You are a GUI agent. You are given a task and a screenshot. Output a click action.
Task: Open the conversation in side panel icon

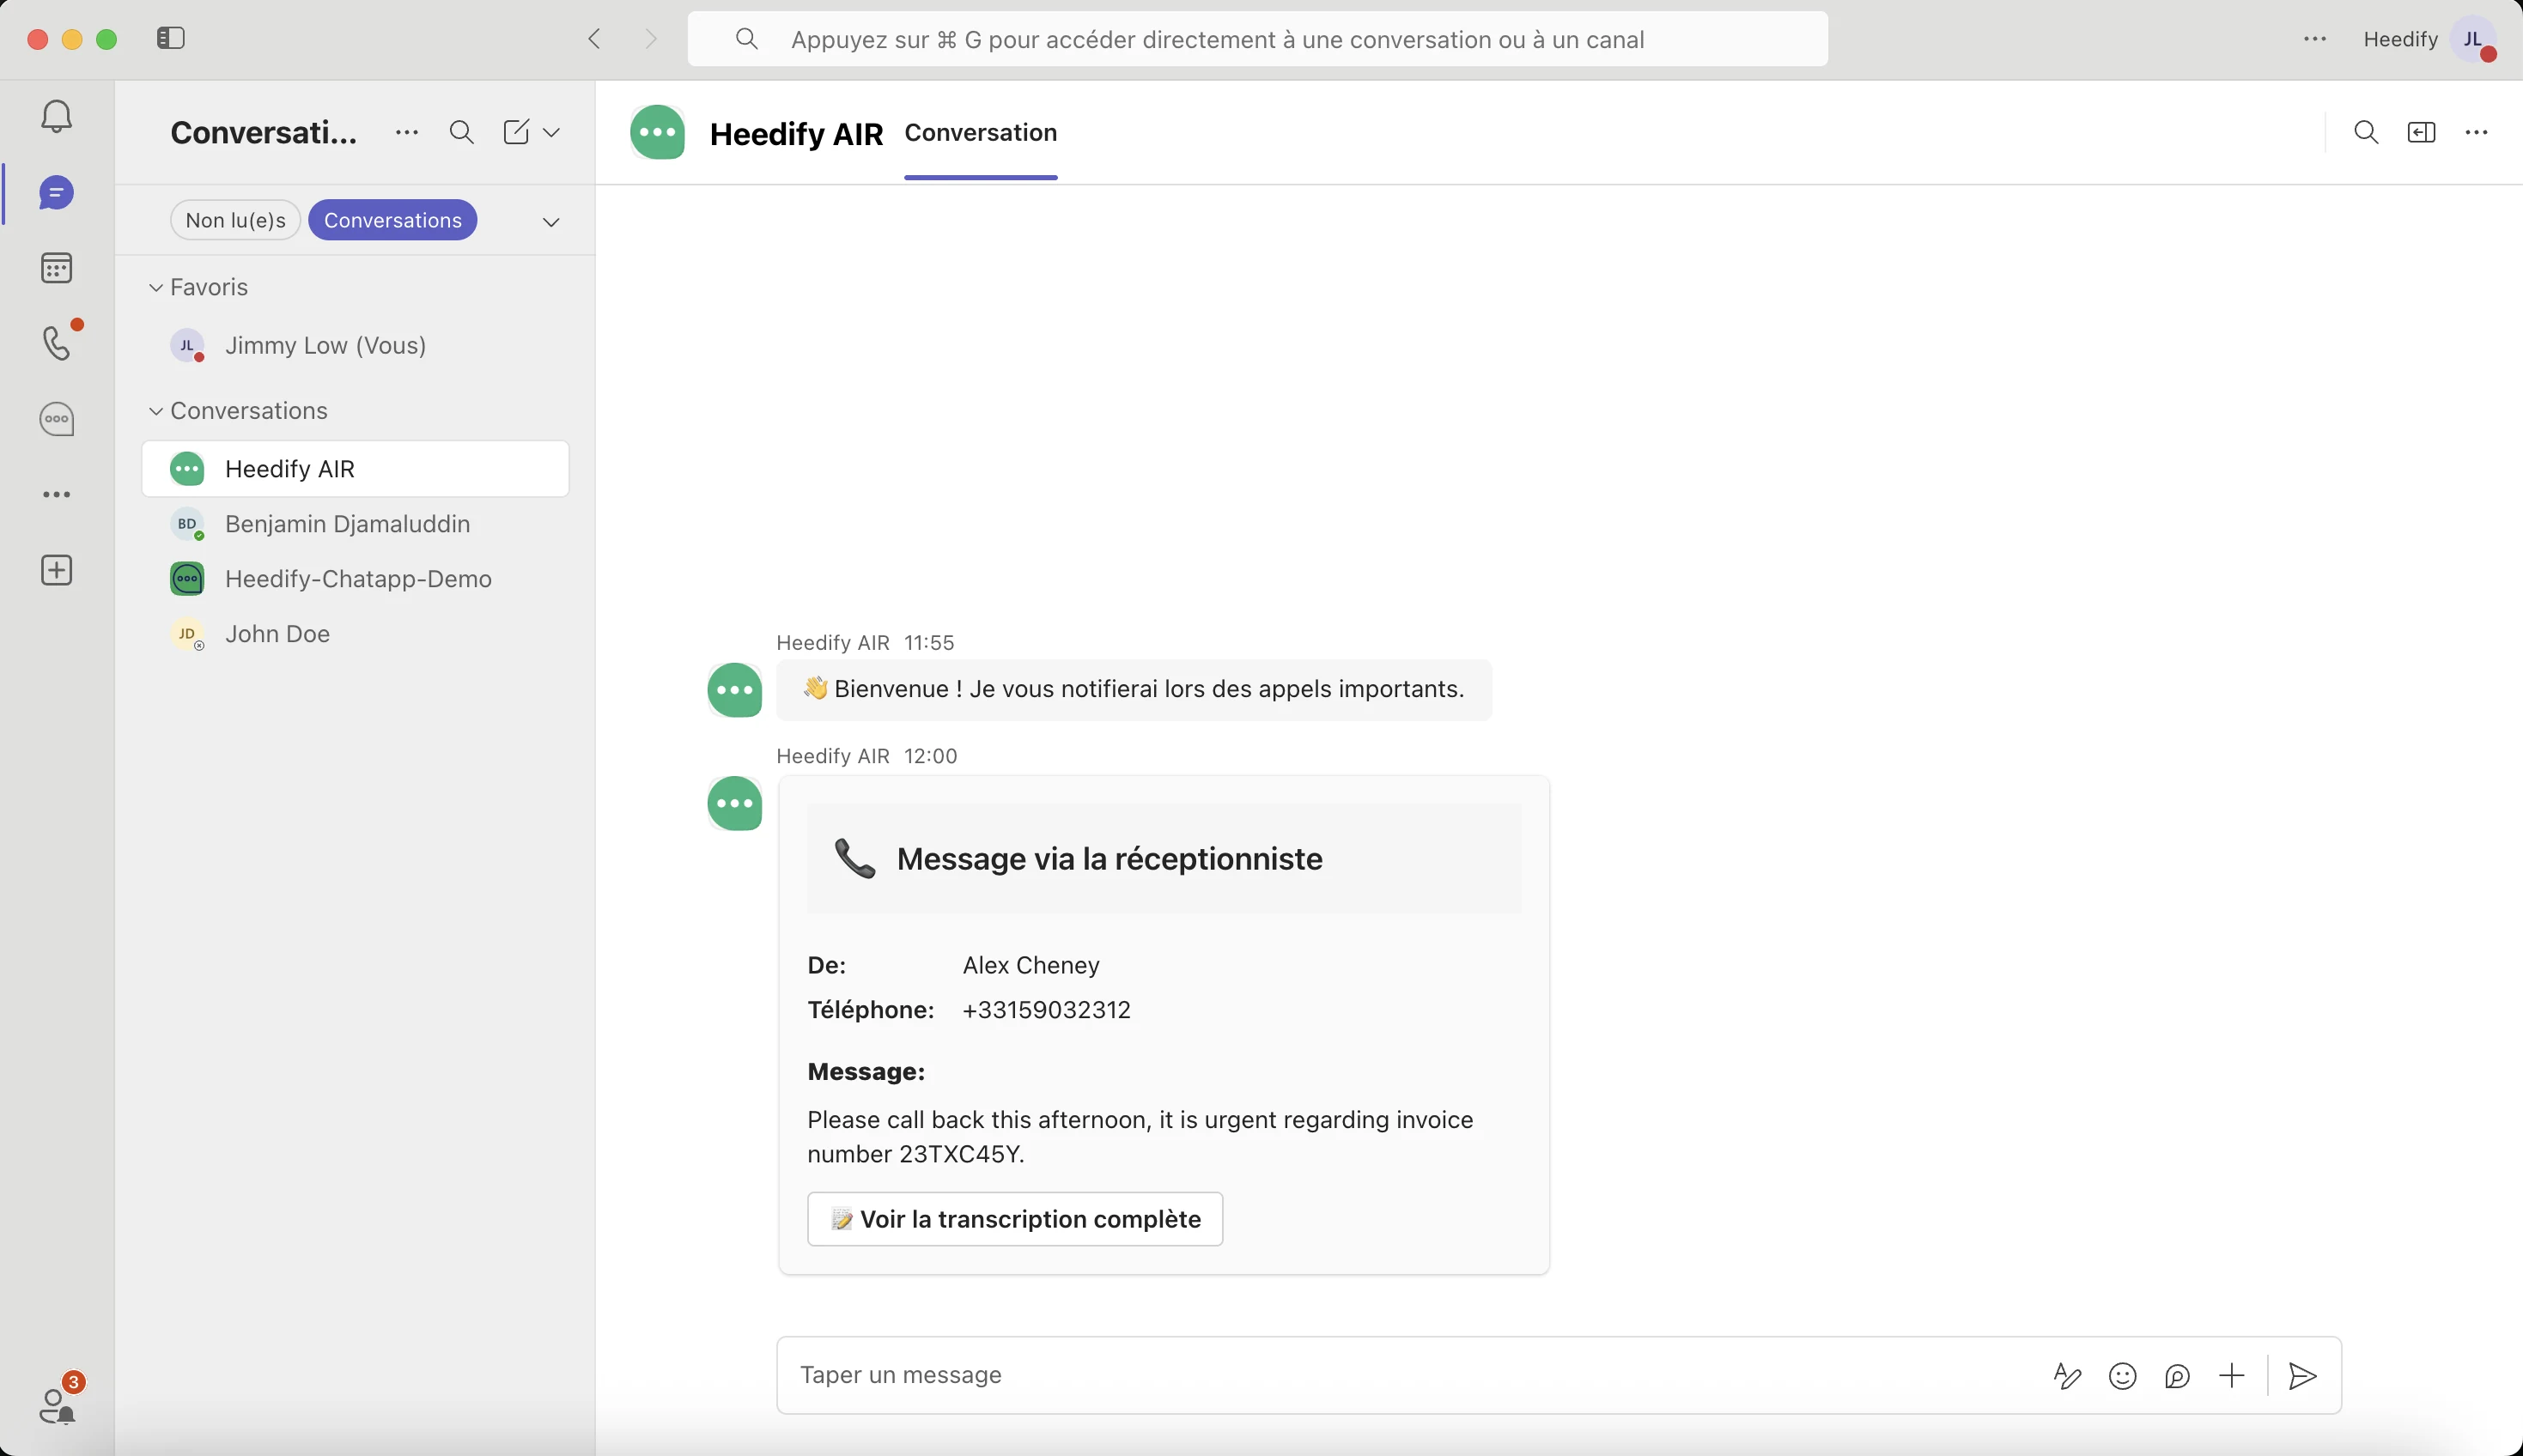point(2421,132)
